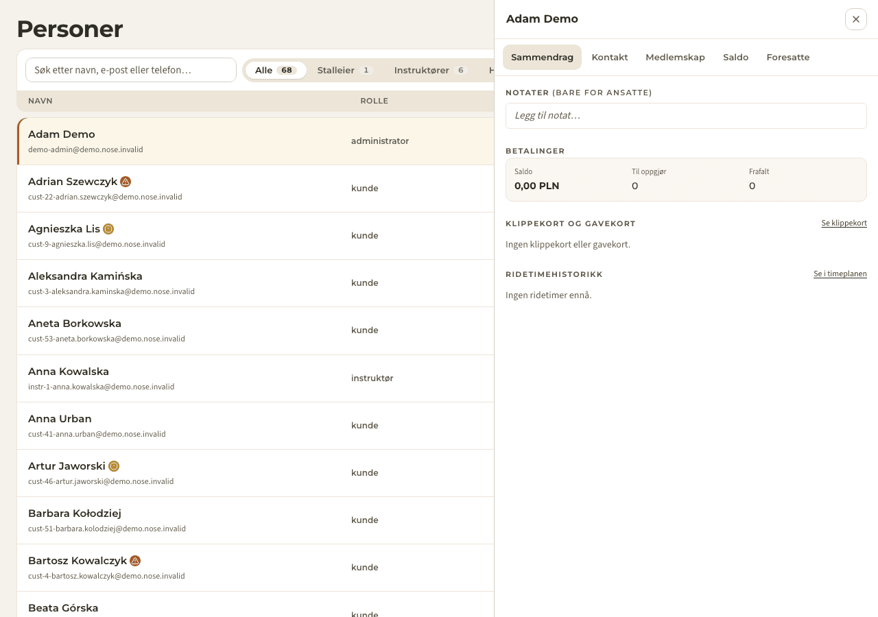Click the RIDETIMEHISTORIKK section heading
This screenshot has width=878, height=617.
tap(554, 274)
